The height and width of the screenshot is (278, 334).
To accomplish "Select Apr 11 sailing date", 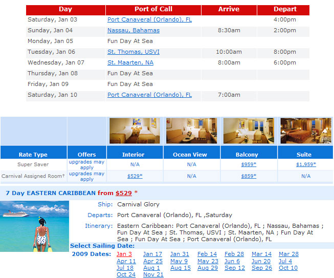I will [126, 261].
